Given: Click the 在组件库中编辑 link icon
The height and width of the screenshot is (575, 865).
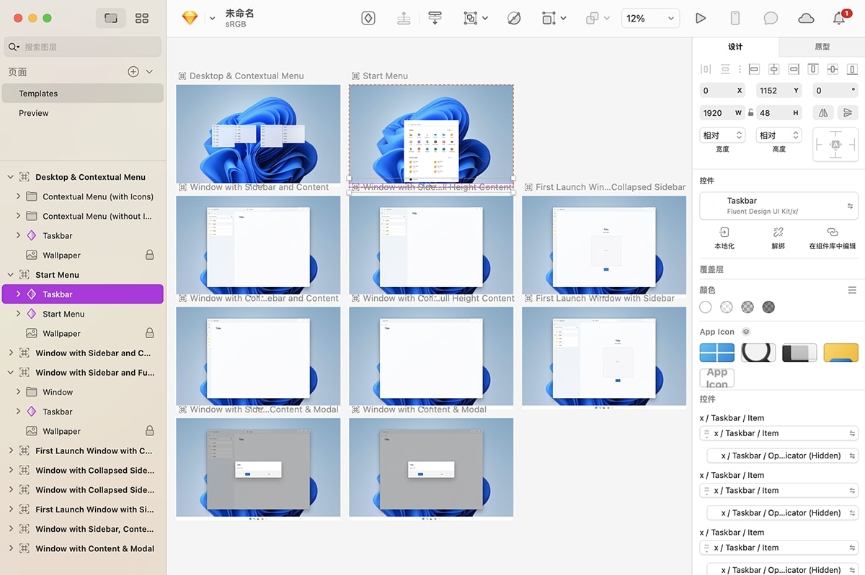Looking at the screenshot, I should coord(833,232).
